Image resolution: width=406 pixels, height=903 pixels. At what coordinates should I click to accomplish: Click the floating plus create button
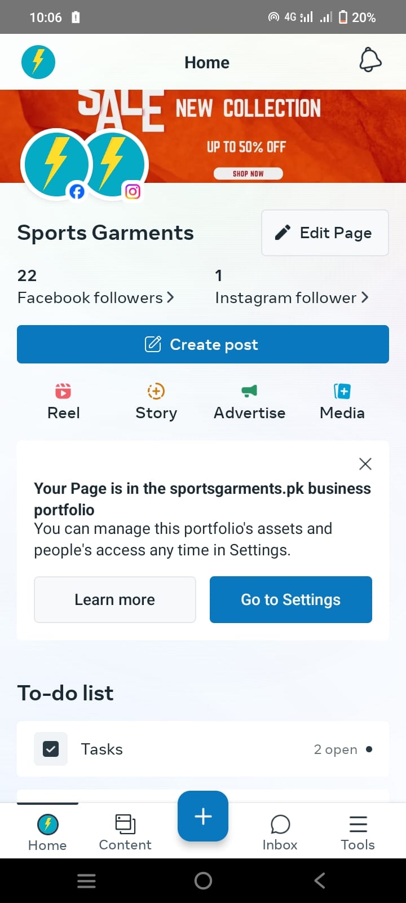[x=203, y=816]
